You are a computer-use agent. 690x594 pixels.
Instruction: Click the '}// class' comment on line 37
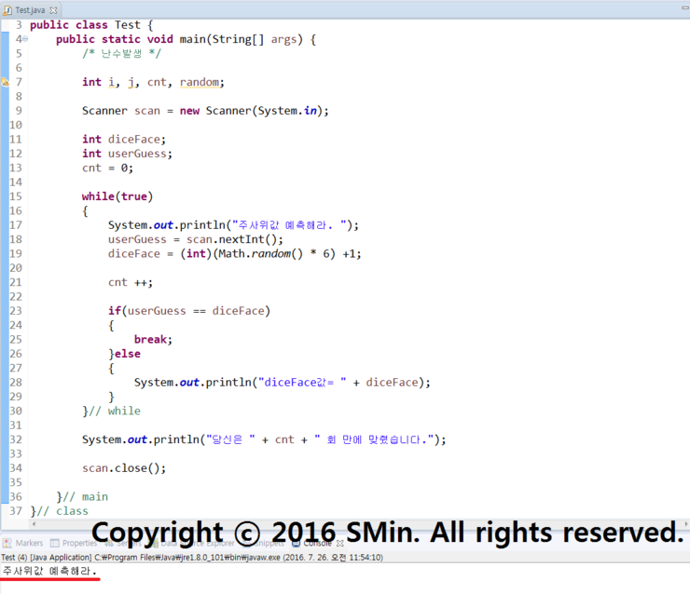(59, 511)
